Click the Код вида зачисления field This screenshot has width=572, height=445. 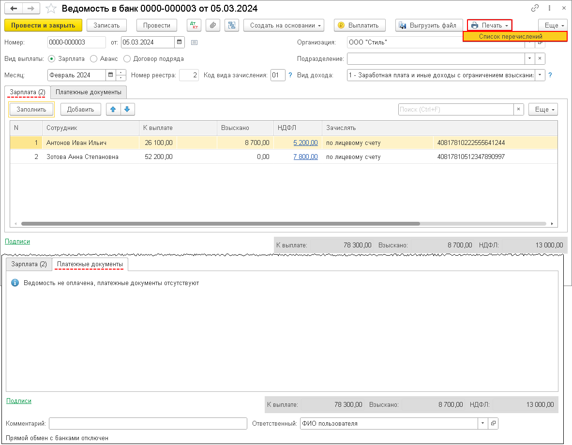pos(278,75)
